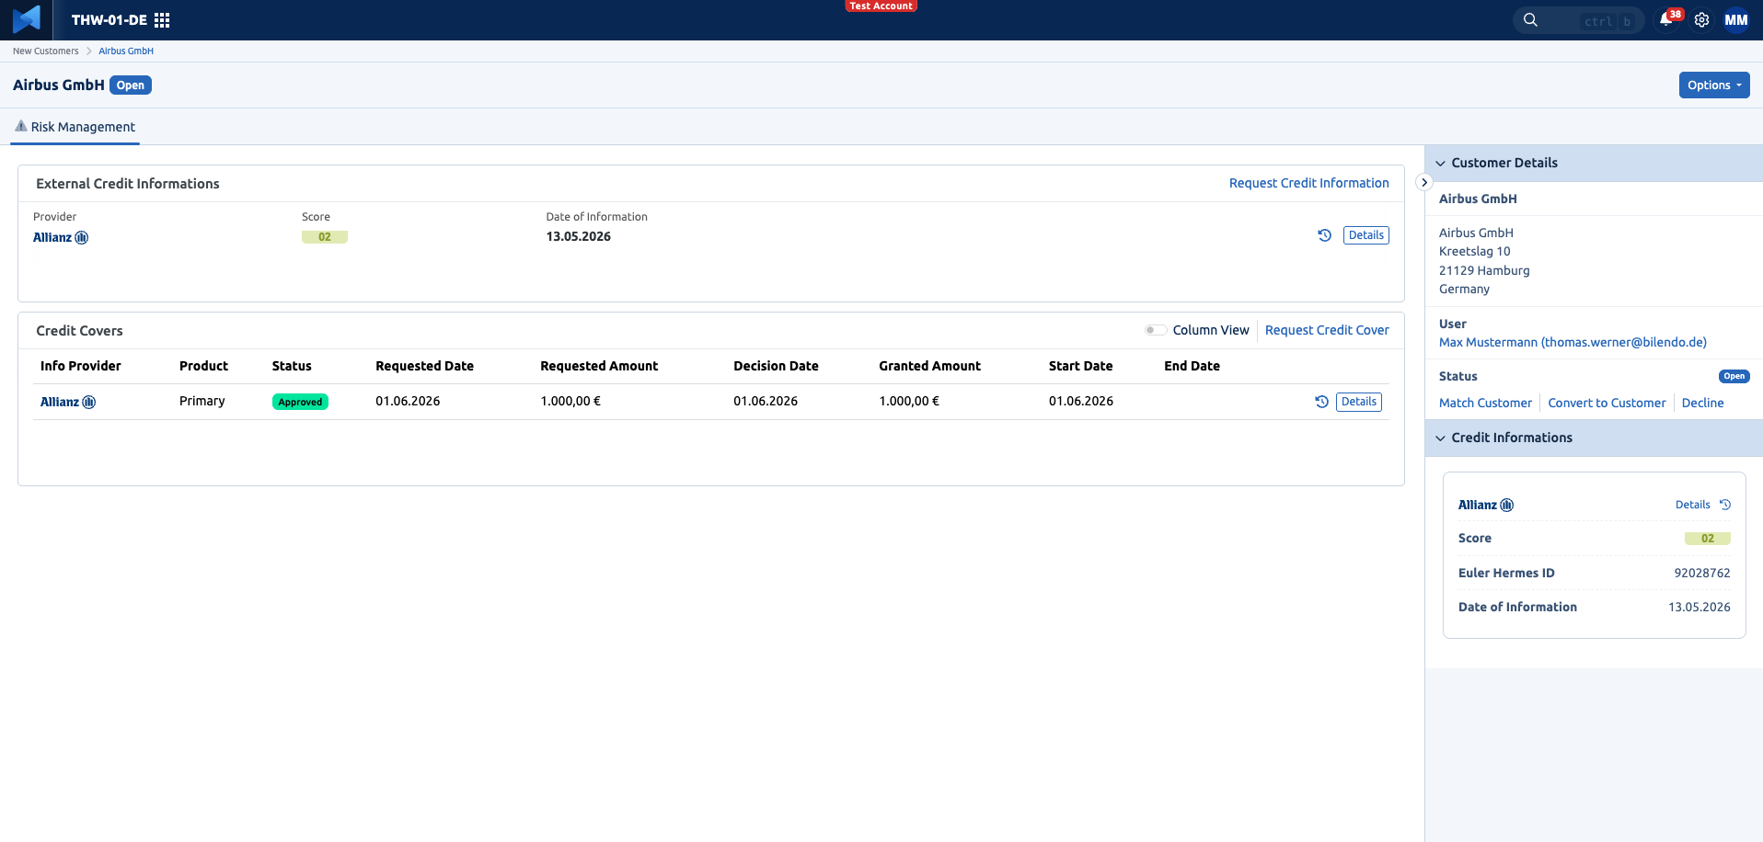Click the sidebar score 02 badge

pos(1708,539)
